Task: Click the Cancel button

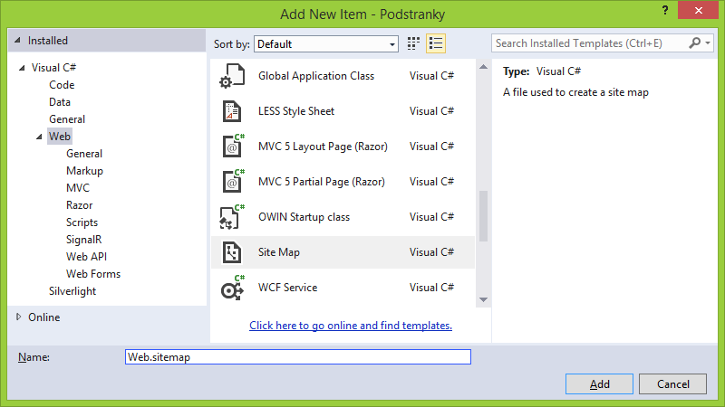Action: pyautogui.click(x=672, y=383)
